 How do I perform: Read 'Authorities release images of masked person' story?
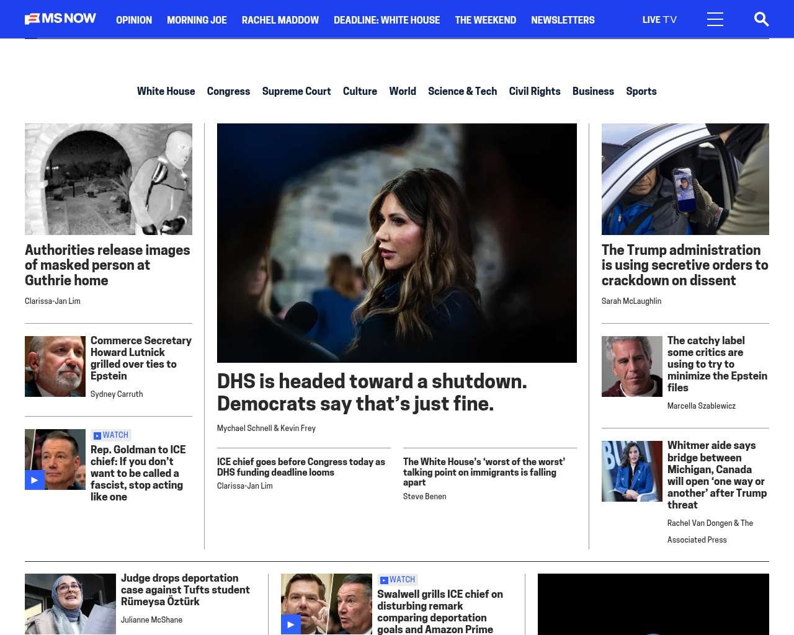107,265
